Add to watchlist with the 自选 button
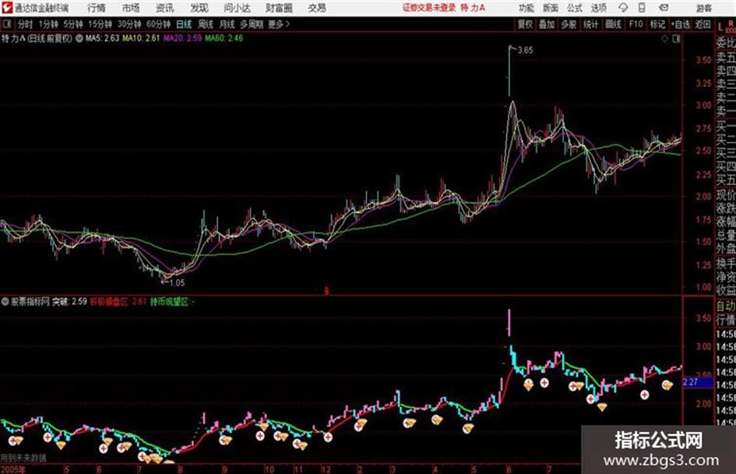 pyautogui.click(x=681, y=24)
